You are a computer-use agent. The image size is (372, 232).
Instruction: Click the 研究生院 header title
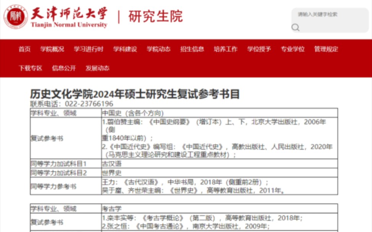point(156,16)
